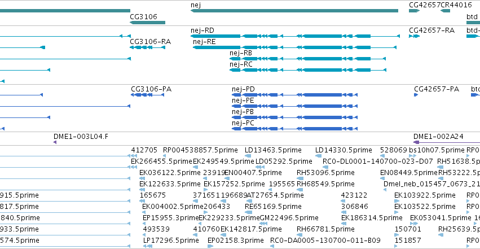Click RC0-DL0001-140700-023-D07 label

pos(378,161)
